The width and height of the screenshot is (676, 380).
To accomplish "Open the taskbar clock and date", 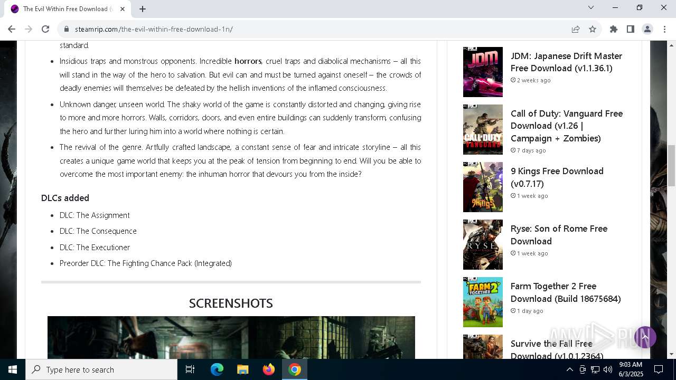I will tap(631, 369).
